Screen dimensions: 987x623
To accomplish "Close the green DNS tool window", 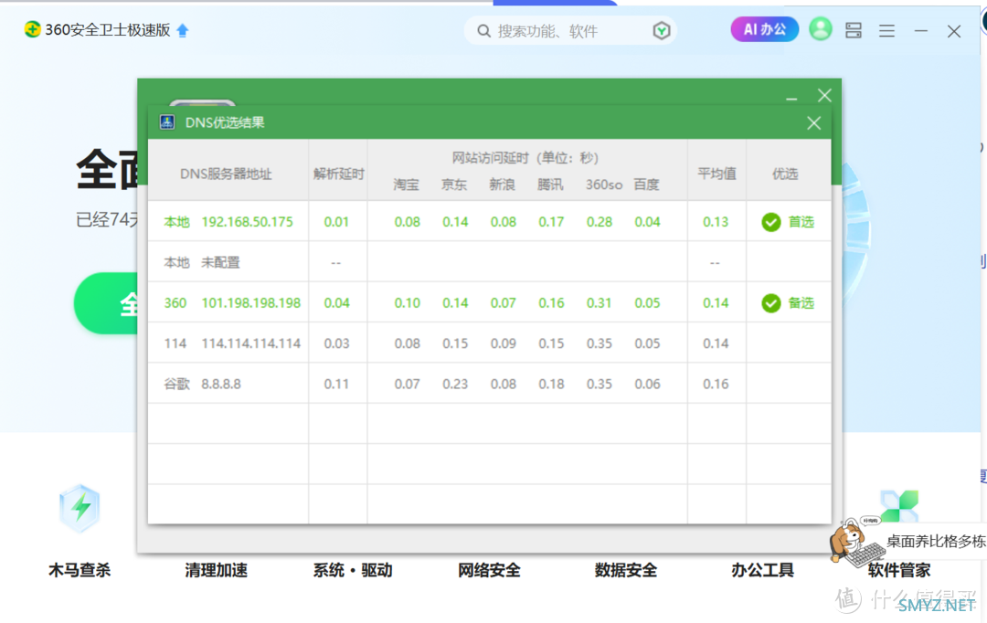I will [x=824, y=96].
